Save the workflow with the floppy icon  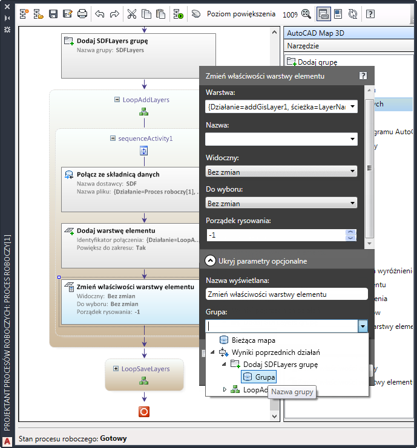(x=53, y=14)
